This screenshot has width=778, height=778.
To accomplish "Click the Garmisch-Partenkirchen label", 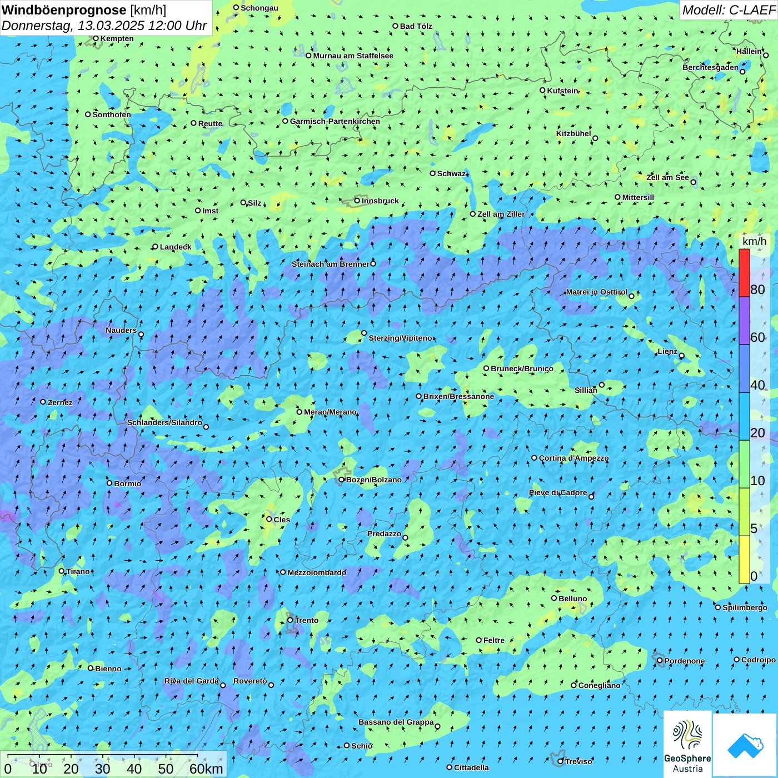I will (335, 121).
